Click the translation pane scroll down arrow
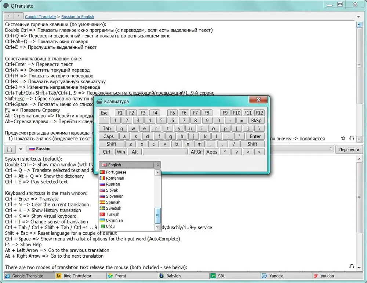The image size is (367, 283). pyautogui.click(x=359, y=268)
